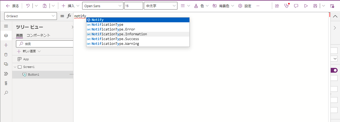The width and height of the screenshot is (340, 122).
Task: Open the Open Sans font dropdown
Action: click(103, 6)
